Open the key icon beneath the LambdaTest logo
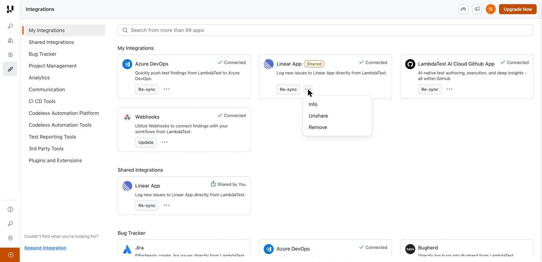The width and height of the screenshot is (542, 262). coord(10,26)
